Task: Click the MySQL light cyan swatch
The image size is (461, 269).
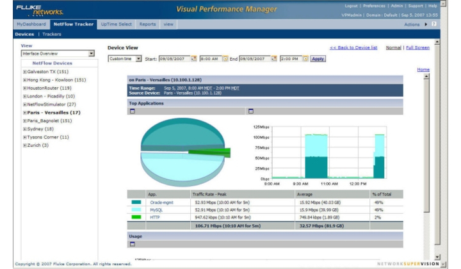Action: 136,209
